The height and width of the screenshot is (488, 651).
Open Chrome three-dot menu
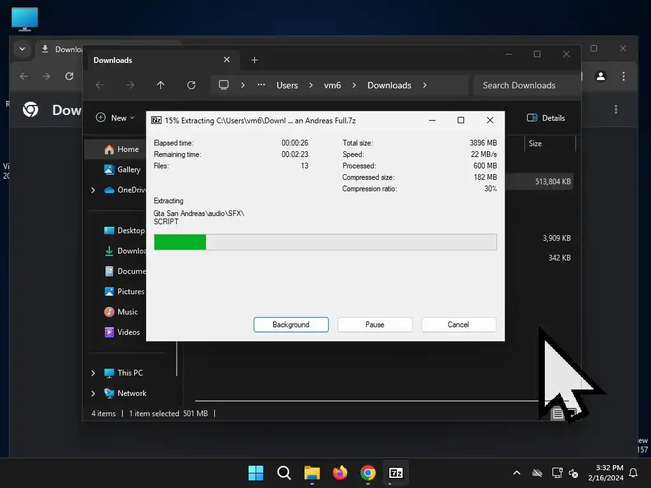[623, 76]
